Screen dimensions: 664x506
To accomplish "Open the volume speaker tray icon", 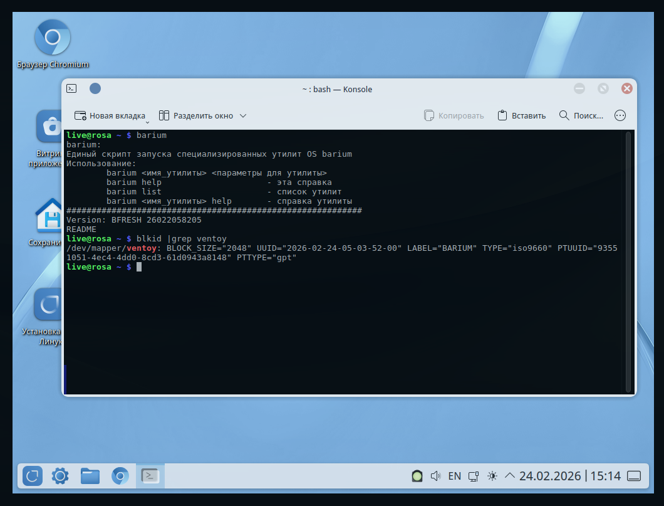I will click(436, 477).
